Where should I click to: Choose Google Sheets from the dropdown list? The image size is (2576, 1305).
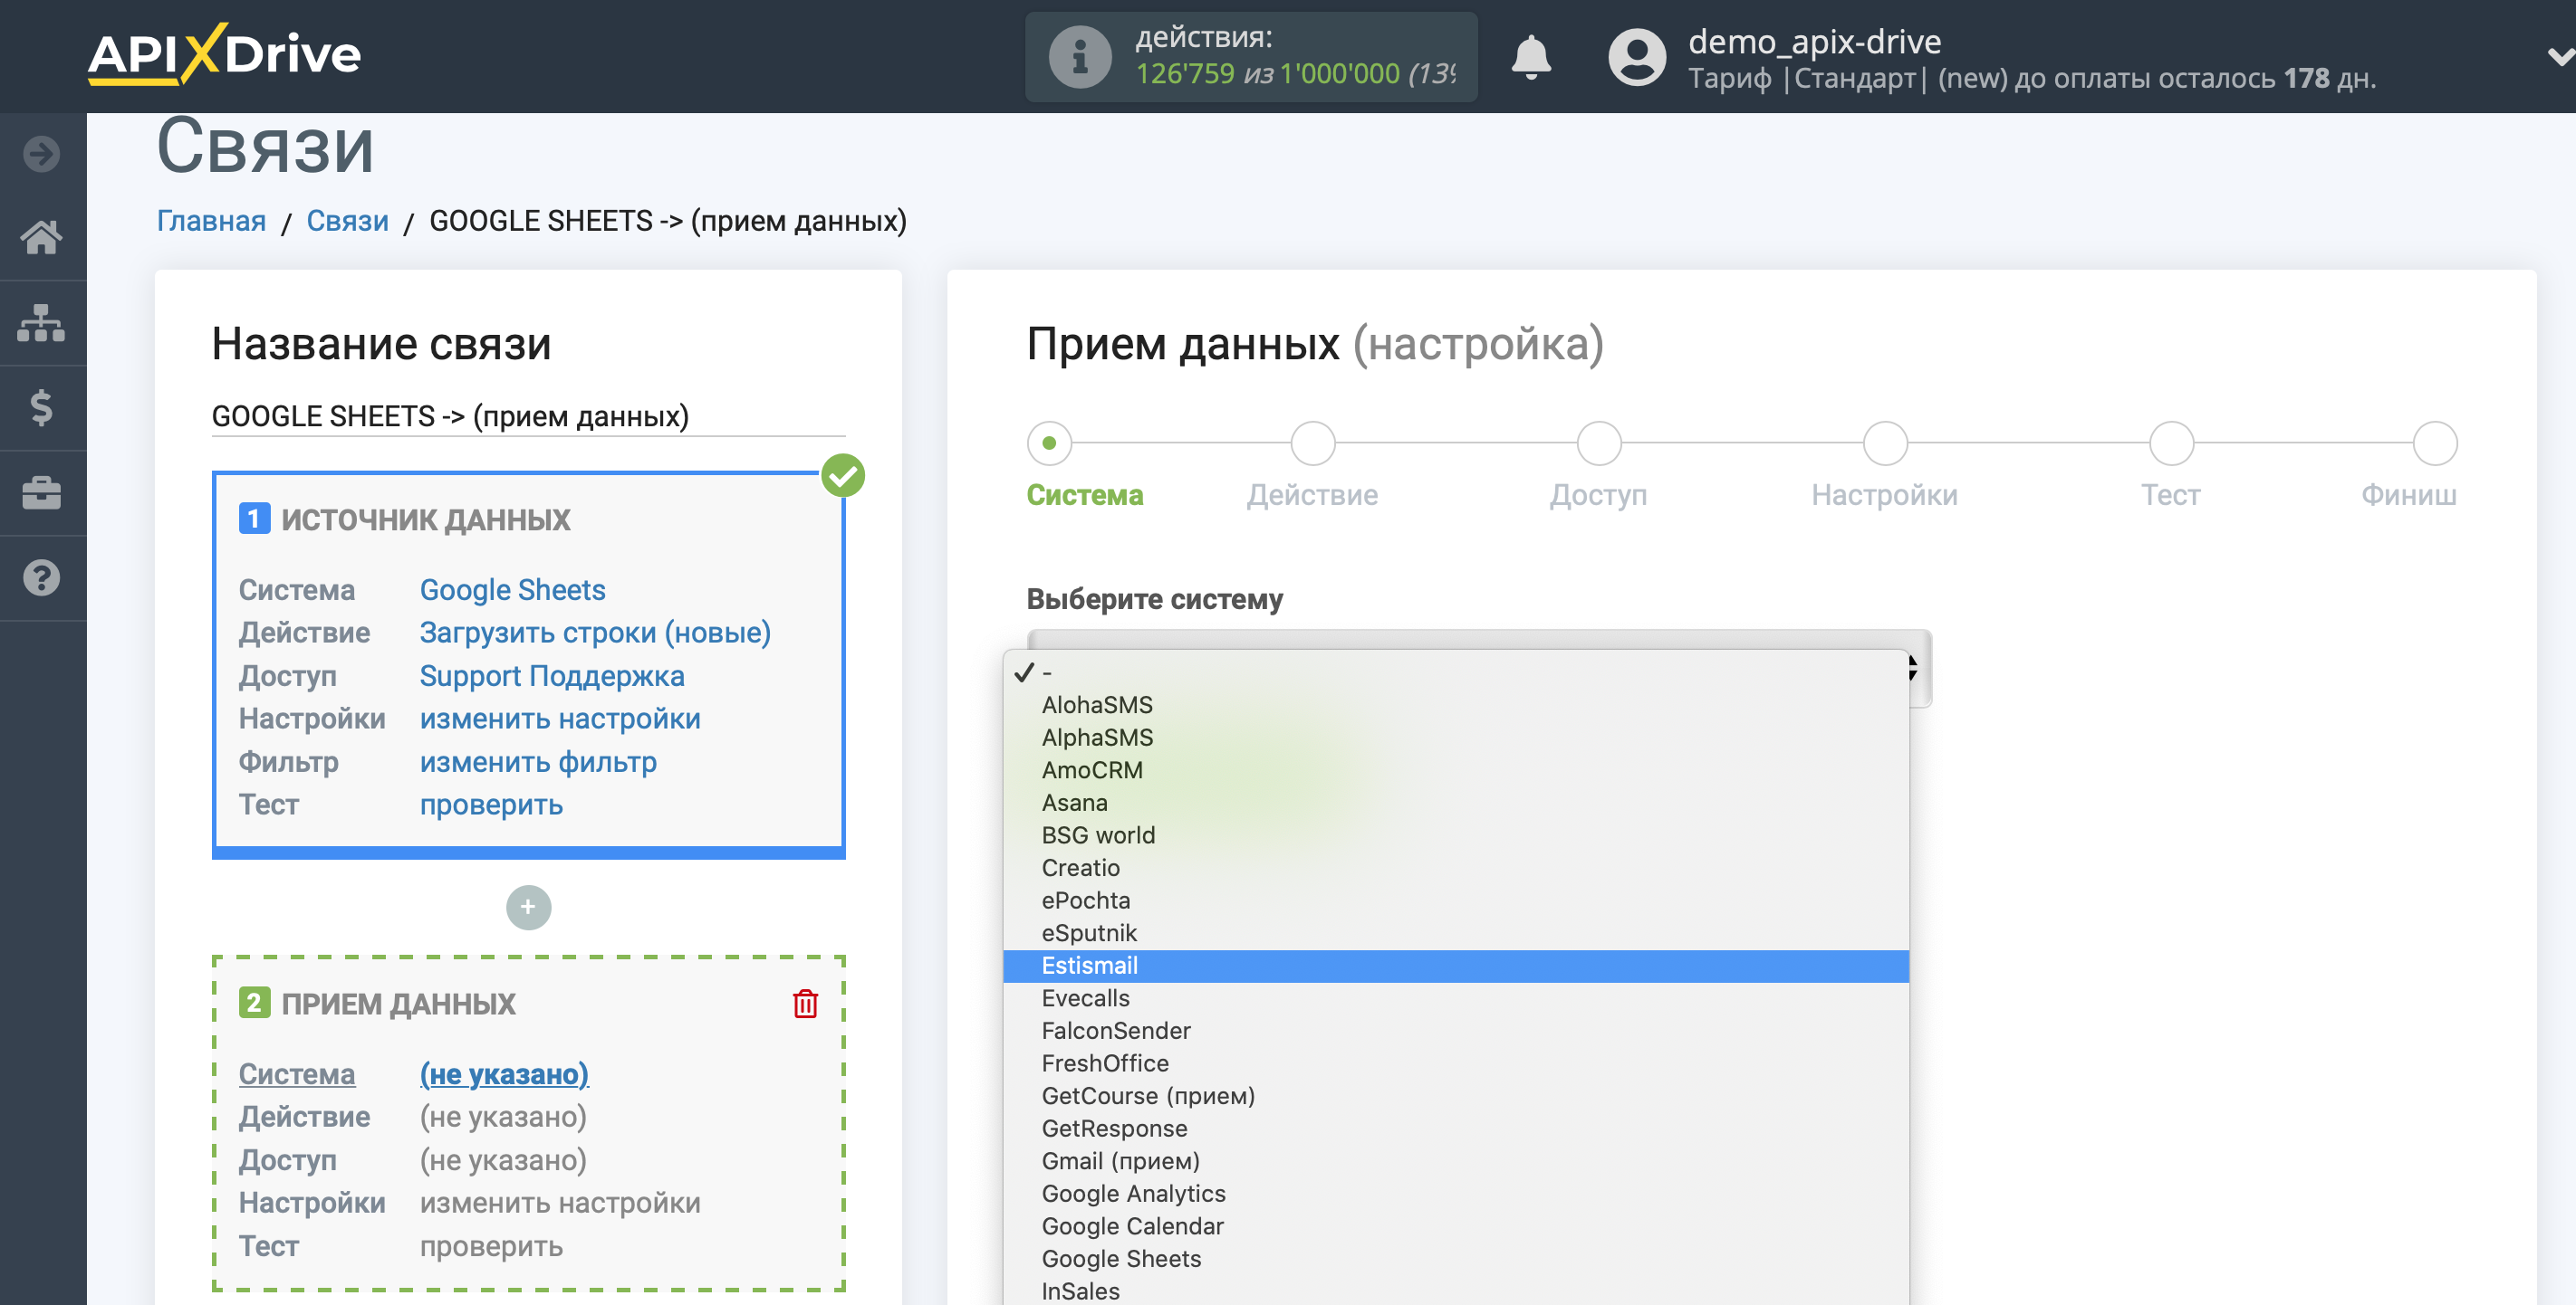(1455, 1259)
